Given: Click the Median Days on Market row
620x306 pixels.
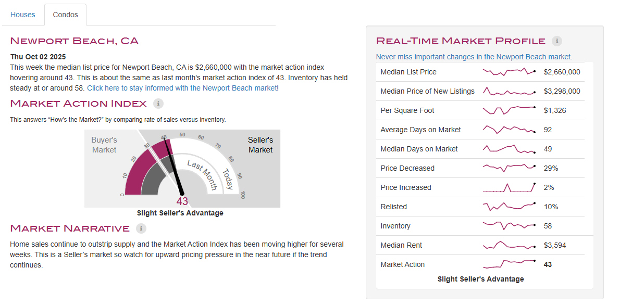Looking at the screenshot, I should (419, 149).
